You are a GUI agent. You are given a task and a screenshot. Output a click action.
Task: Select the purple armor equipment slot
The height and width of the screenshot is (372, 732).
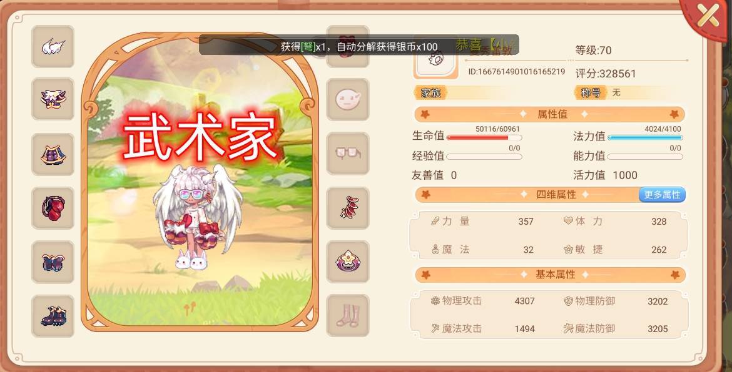[53, 155]
